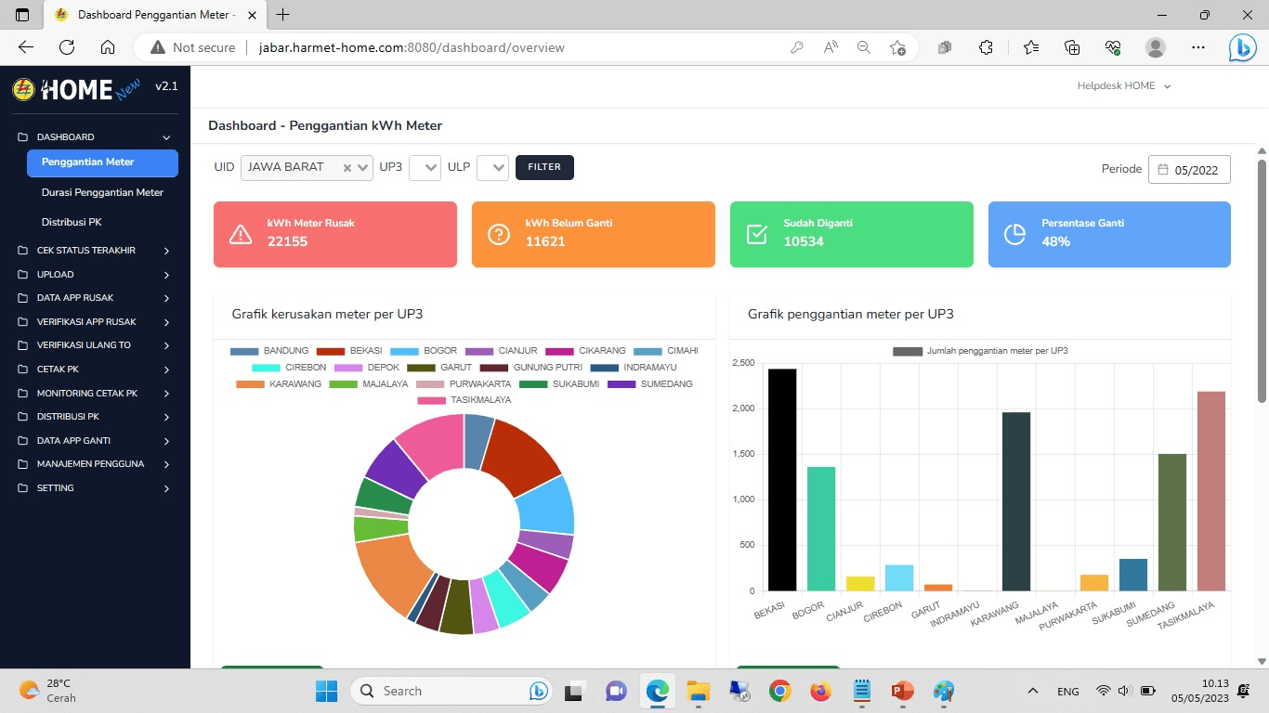The width and height of the screenshot is (1269, 713).
Task: Open Windows Start menu
Action: (x=326, y=691)
